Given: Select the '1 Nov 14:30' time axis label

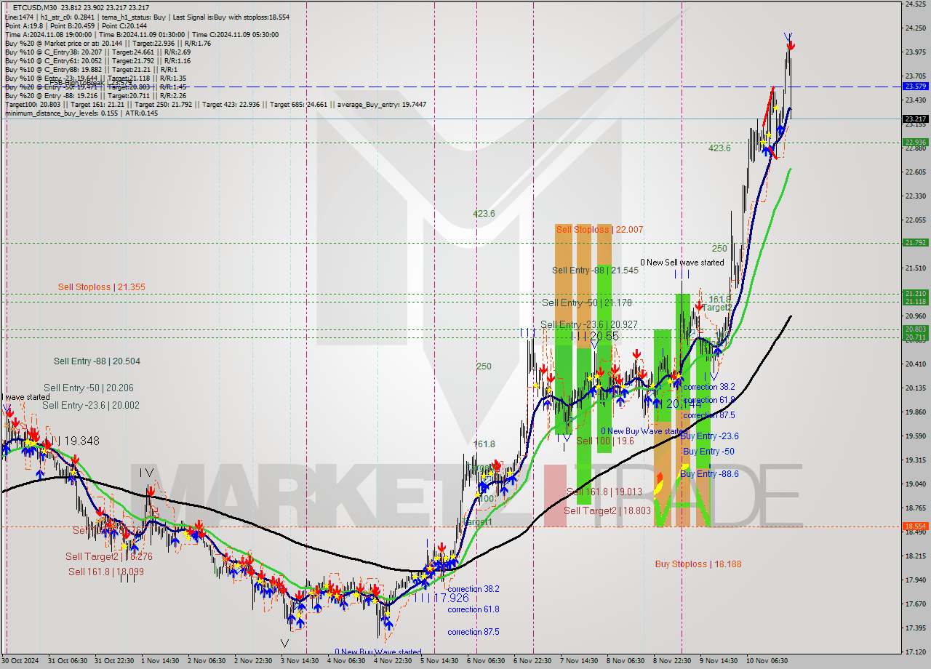Looking at the screenshot, I should pyautogui.click(x=160, y=661).
